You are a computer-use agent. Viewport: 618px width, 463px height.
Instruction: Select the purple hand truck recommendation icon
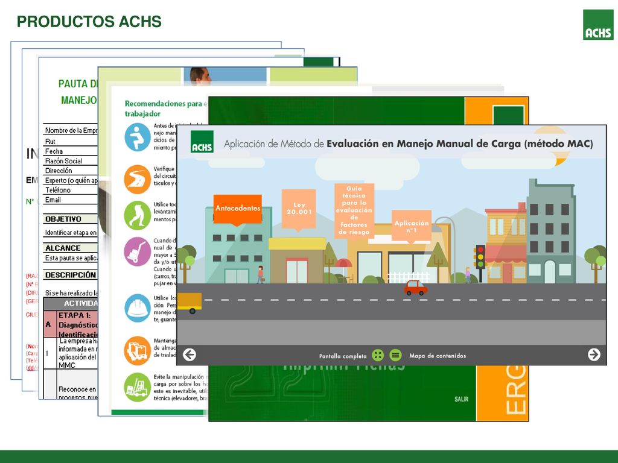tap(138, 251)
